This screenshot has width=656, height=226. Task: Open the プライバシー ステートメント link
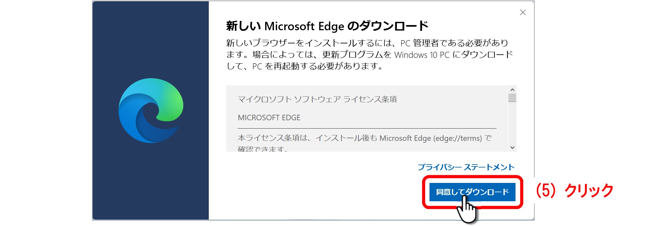tap(466, 167)
